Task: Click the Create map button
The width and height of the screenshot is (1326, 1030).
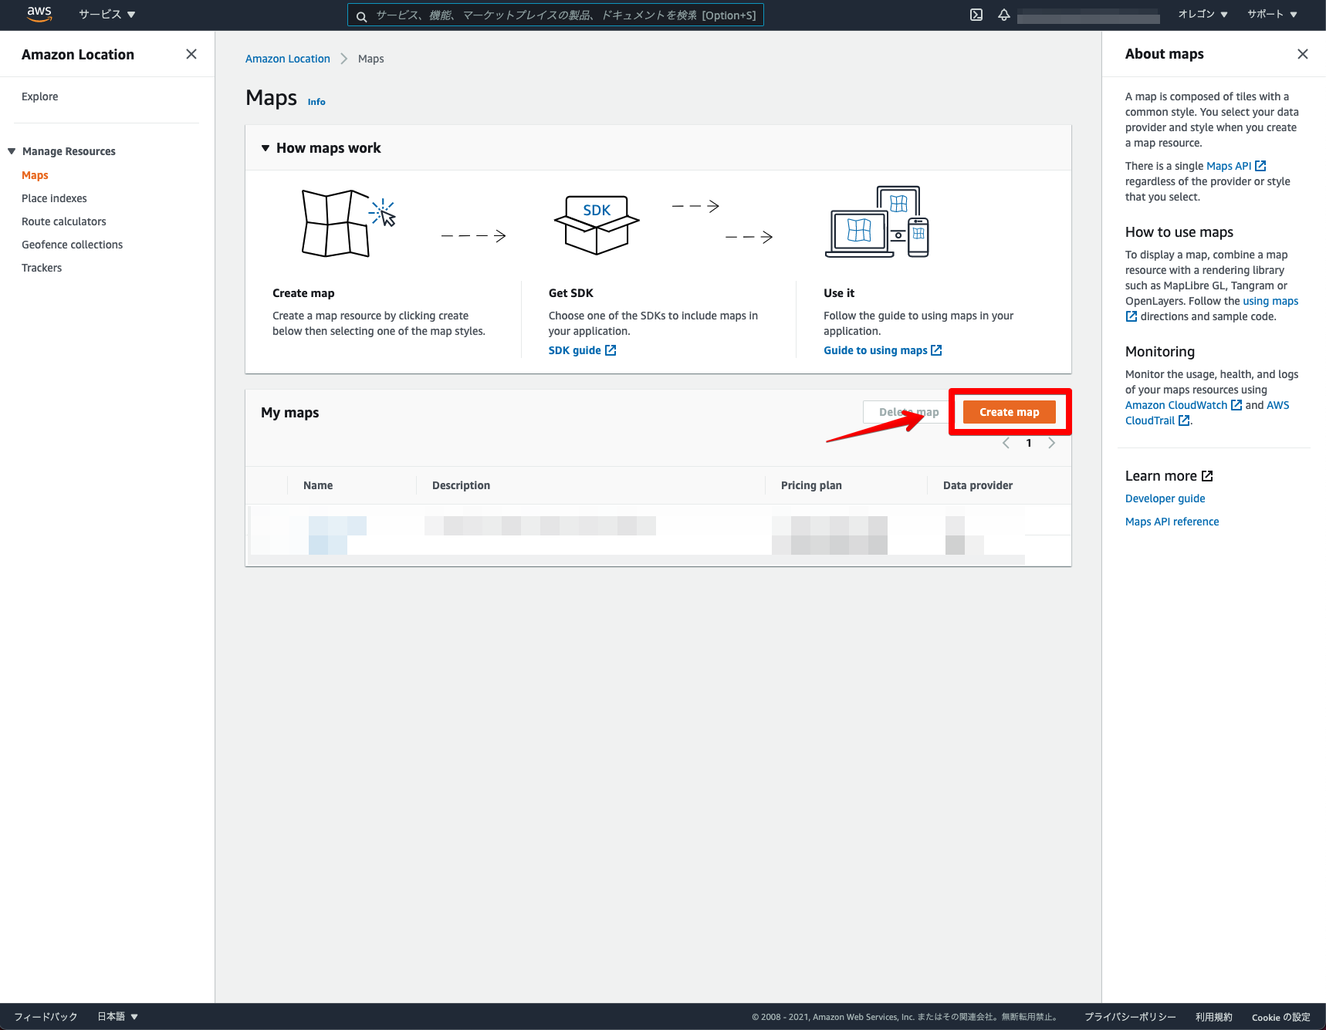Action: click(1009, 411)
